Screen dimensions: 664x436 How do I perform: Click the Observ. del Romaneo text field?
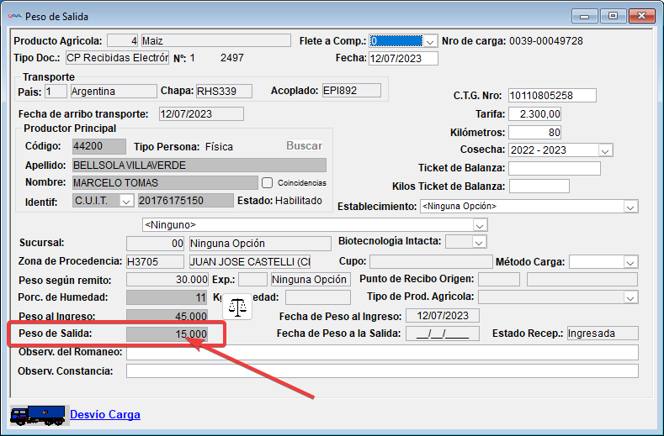tap(381, 352)
